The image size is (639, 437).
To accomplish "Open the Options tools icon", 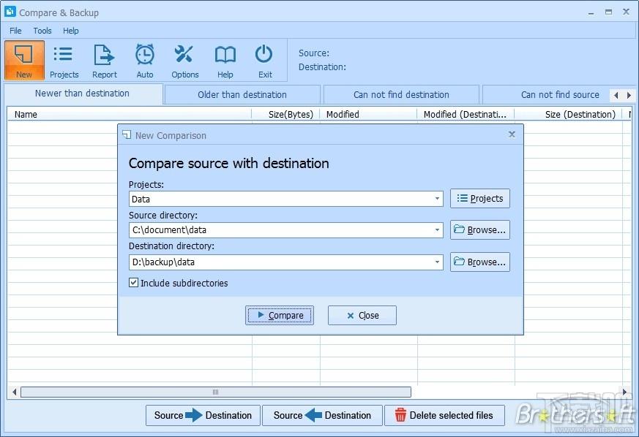I will [184, 60].
